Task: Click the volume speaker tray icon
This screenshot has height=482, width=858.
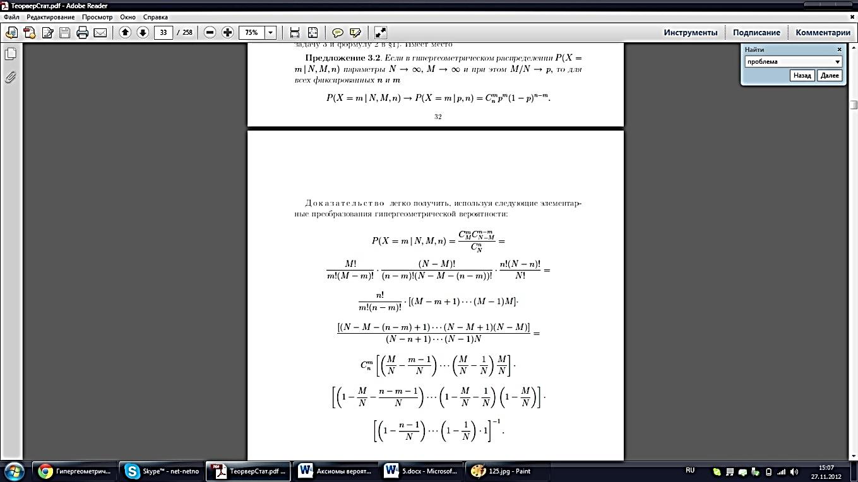Action: pyautogui.click(x=794, y=472)
